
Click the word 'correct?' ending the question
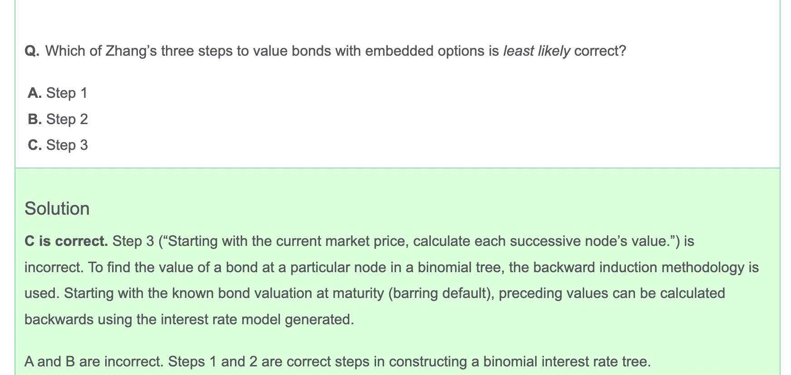point(600,51)
